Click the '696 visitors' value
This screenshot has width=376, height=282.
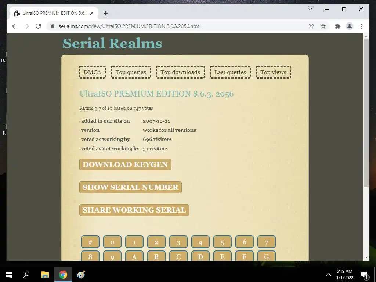click(x=157, y=139)
